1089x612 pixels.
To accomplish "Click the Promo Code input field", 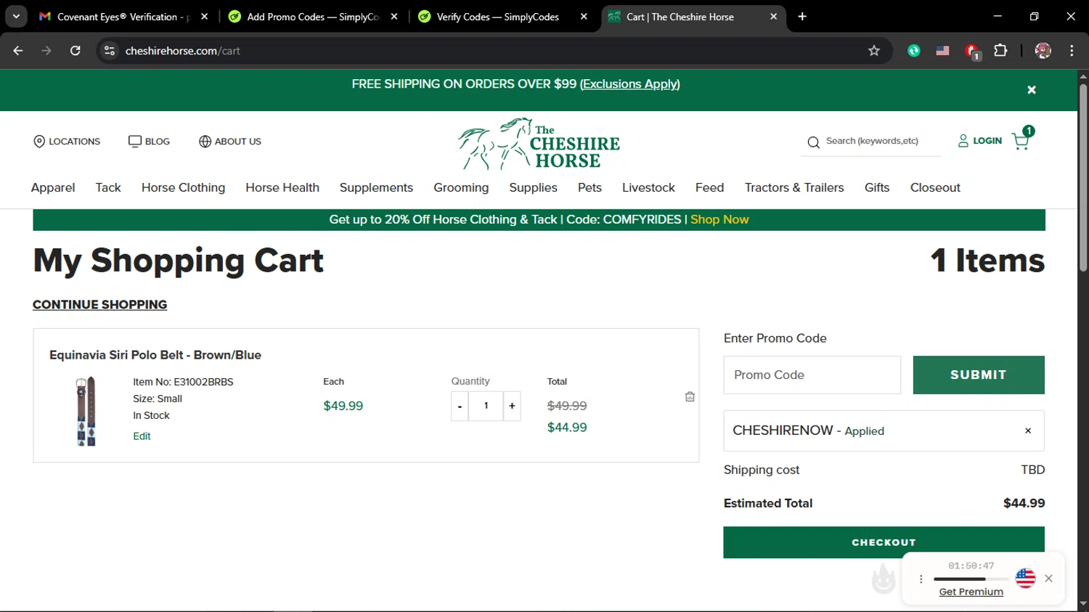I will point(812,375).
